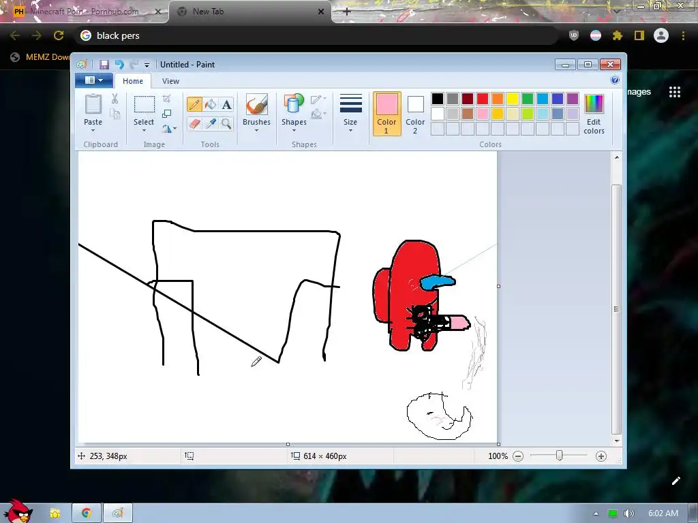
Task: Click Paint taskbar button
Action: coord(117,513)
